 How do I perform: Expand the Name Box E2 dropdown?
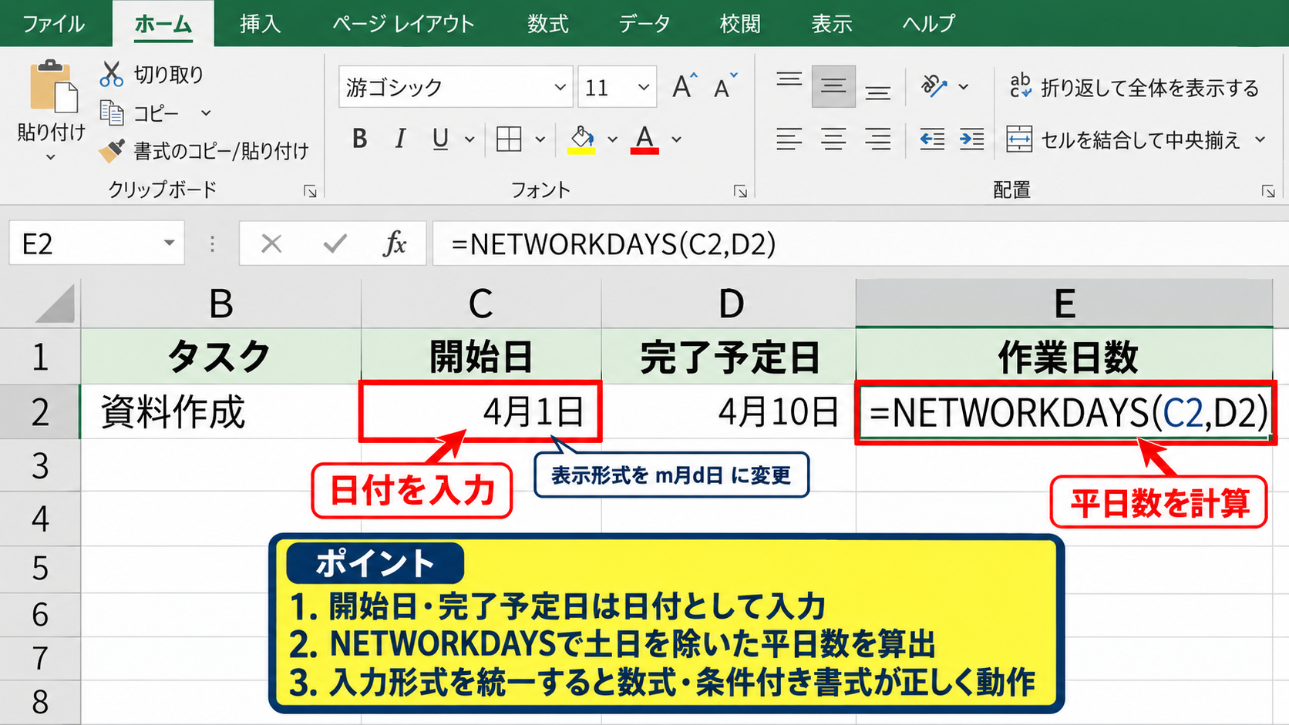click(169, 243)
